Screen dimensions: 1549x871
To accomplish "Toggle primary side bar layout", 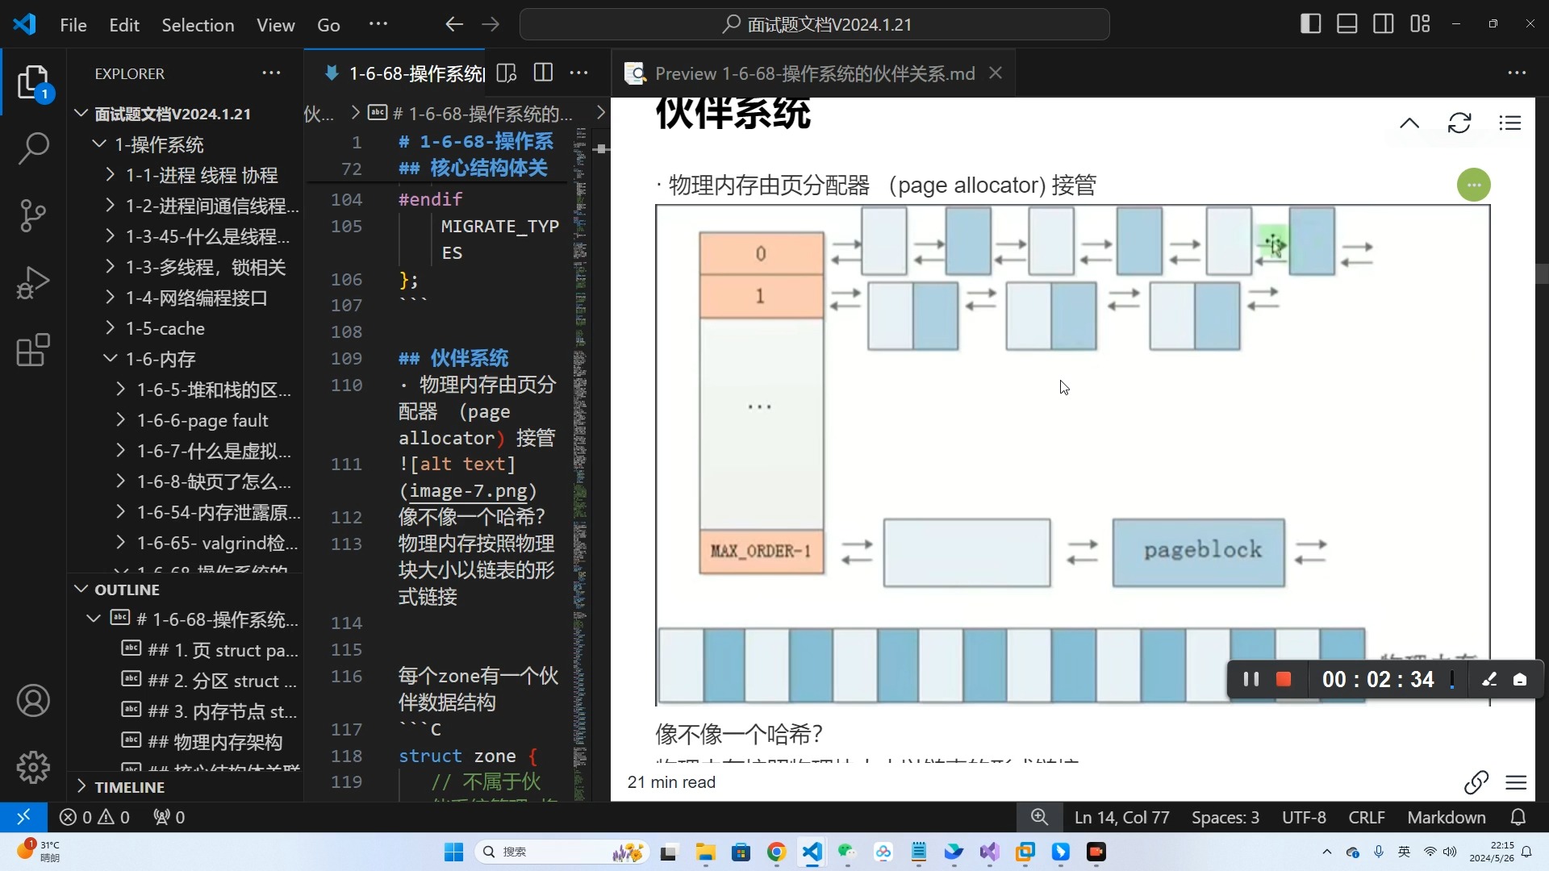I will click(1311, 24).
